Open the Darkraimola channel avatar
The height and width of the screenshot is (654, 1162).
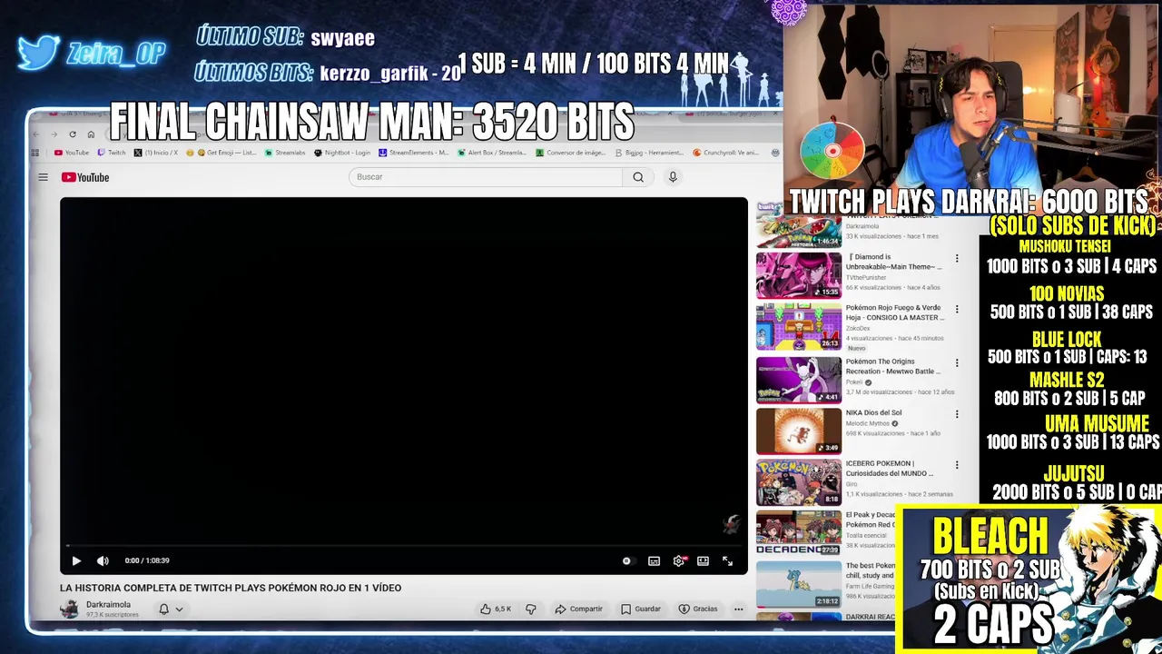pyautogui.click(x=69, y=609)
